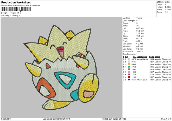
Task: Click the 'Colorway 1' value
Action: pyautogui.click(x=15, y=15)
